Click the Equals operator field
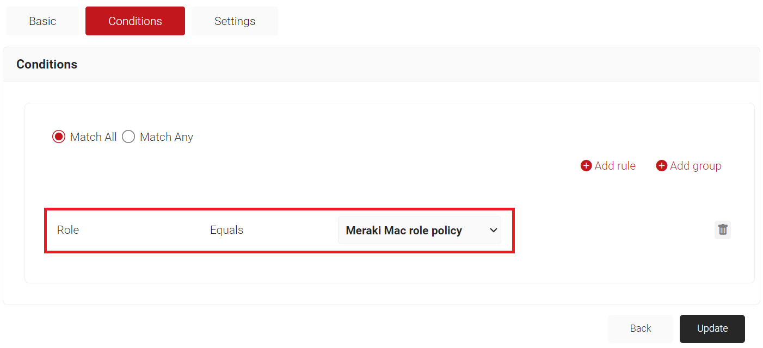This screenshot has height=348, width=763. pos(226,230)
